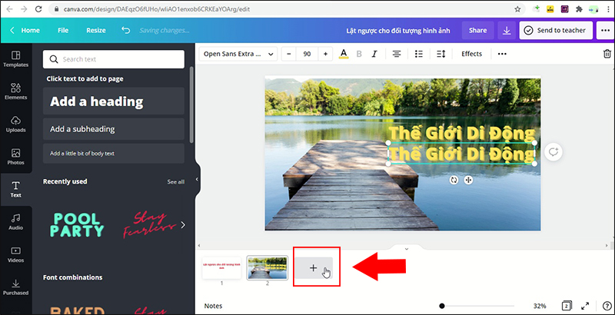Click the browser back arrow

click(x=9, y=9)
